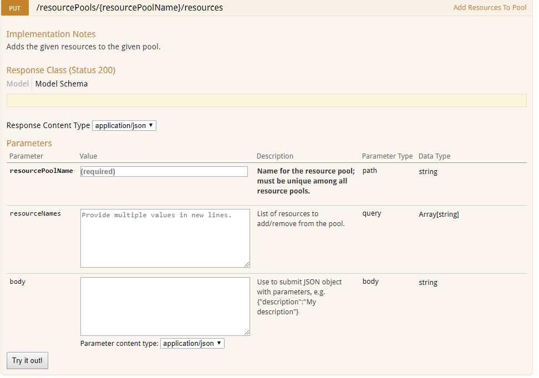The height and width of the screenshot is (378, 539).
Task: Click the resize handle of the body textarea
Action: pyautogui.click(x=246, y=333)
